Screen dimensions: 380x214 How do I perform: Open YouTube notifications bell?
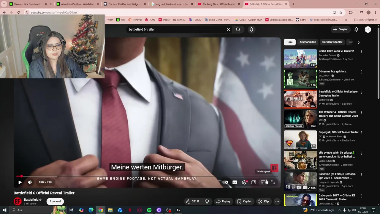(x=357, y=29)
